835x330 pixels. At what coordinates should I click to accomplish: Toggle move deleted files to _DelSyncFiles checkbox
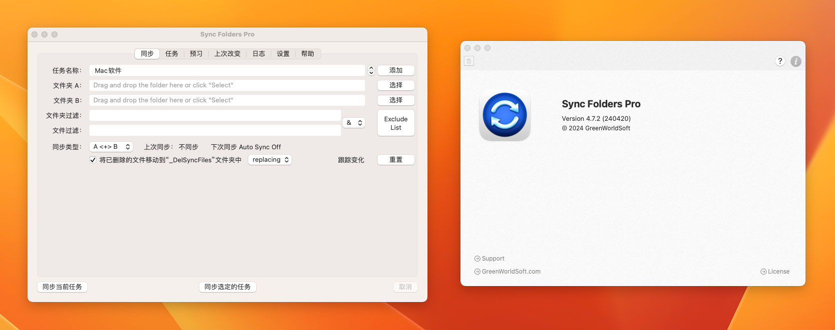(93, 160)
